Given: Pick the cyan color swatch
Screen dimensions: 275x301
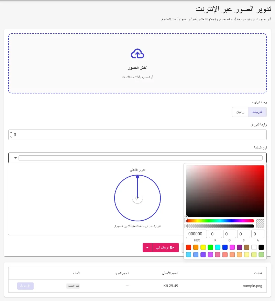Looking at the screenshot, I should tap(218, 247).
